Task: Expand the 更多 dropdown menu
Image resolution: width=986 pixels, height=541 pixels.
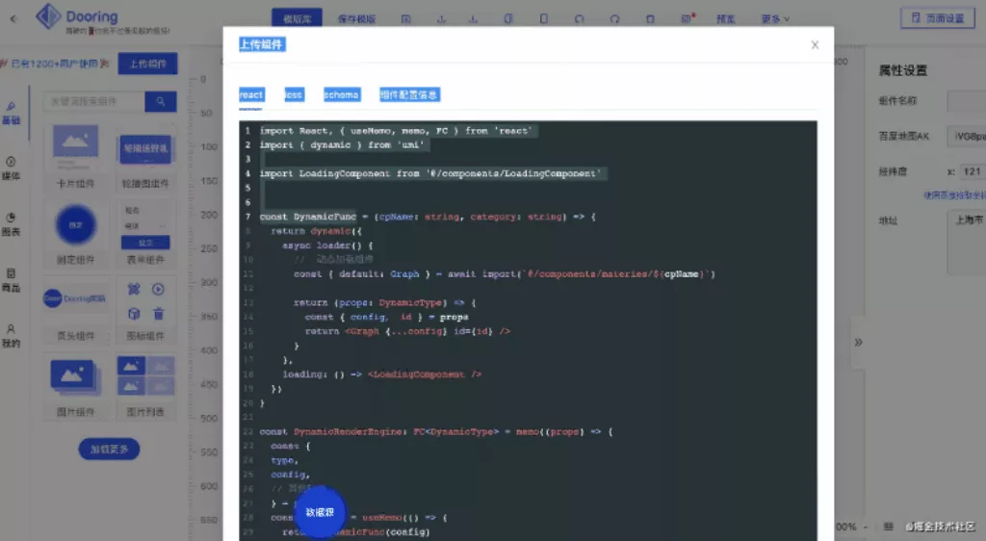Action: click(774, 18)
